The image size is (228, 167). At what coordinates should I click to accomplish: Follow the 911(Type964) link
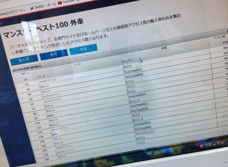point(134,75)
